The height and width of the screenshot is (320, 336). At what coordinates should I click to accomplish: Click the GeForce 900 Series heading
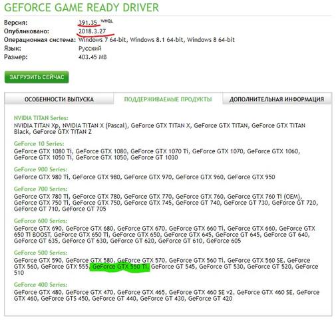click(41, 169)
